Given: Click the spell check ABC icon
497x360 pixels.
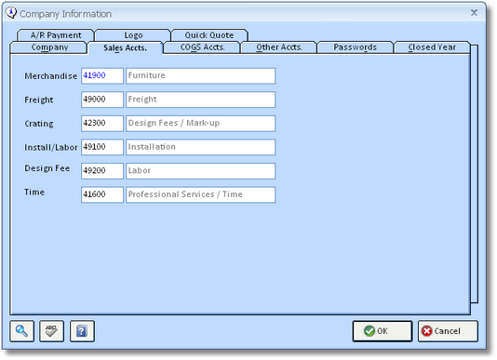Looking at the screenshot, I should point(52,331).
